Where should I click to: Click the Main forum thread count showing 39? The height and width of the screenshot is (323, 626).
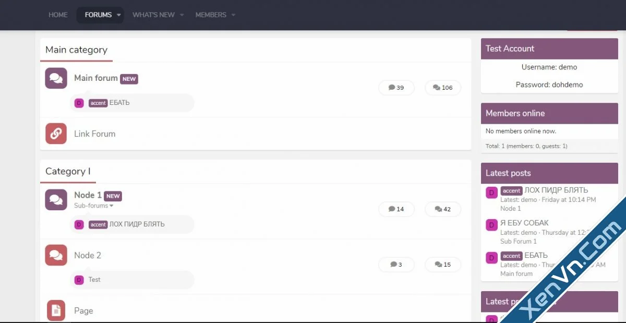click(396, 88)
